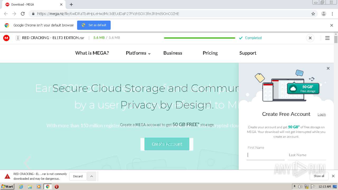338x190 pixels.
Task: Go back with the browser back arrow
Action: (x=6, y=14)
